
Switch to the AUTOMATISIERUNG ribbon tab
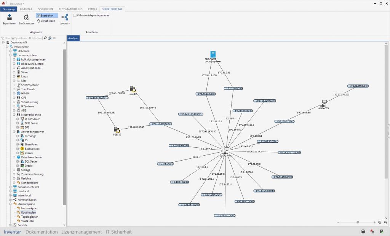point(70,9)
